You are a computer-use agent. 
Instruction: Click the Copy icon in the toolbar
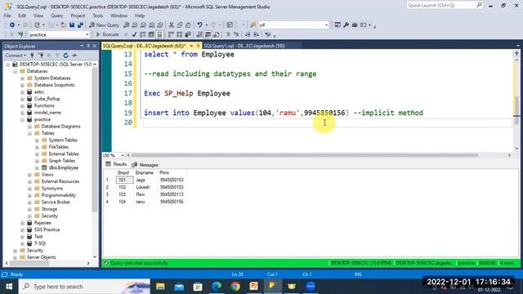coord(180,25)
